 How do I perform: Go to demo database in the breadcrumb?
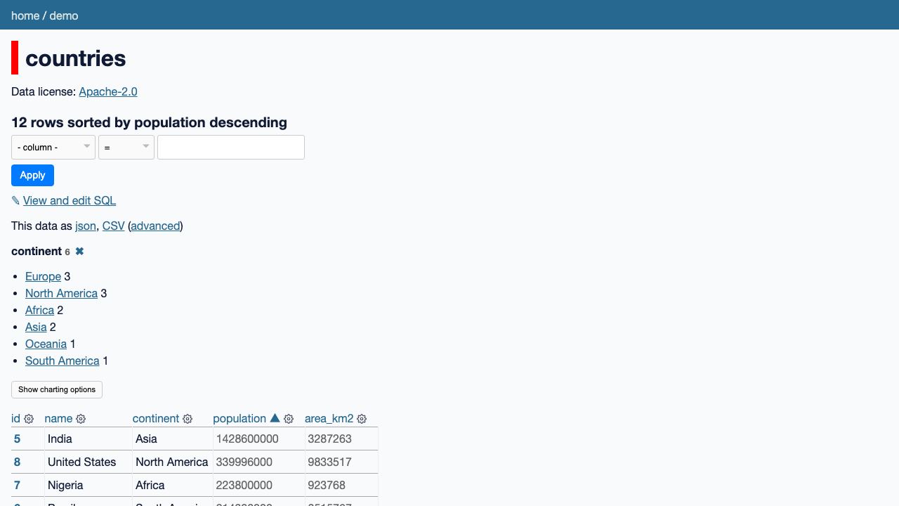coord(64,15)
